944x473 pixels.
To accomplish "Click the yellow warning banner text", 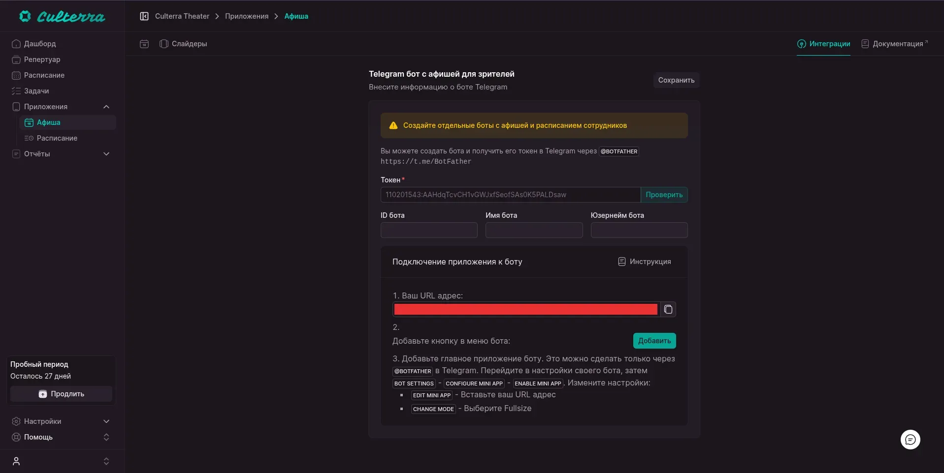I will 515,125.
